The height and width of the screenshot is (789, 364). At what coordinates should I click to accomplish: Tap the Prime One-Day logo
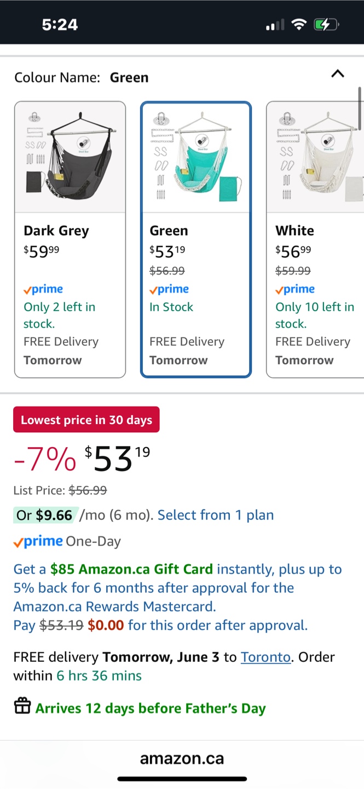(38, 541)
